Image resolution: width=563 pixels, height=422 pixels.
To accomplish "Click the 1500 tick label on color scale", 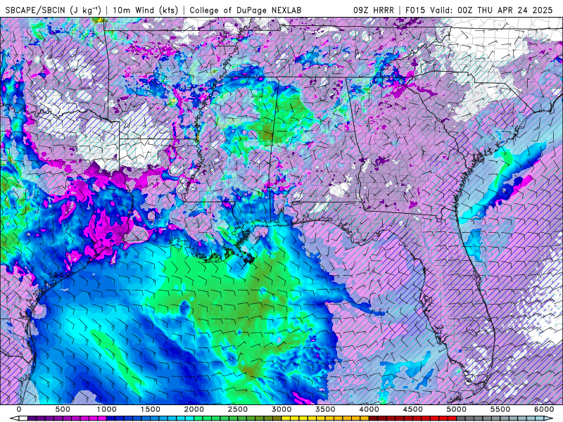I will [151, 409].
